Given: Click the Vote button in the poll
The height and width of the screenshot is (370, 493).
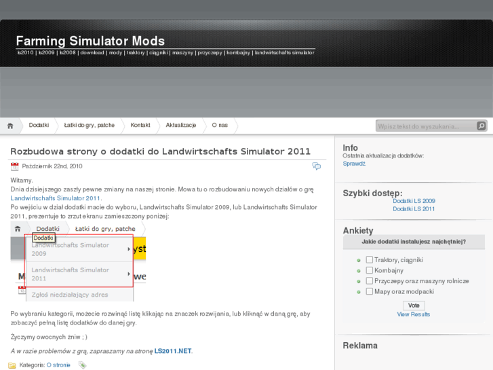Looking at the screenshot, I should [414, 306].
